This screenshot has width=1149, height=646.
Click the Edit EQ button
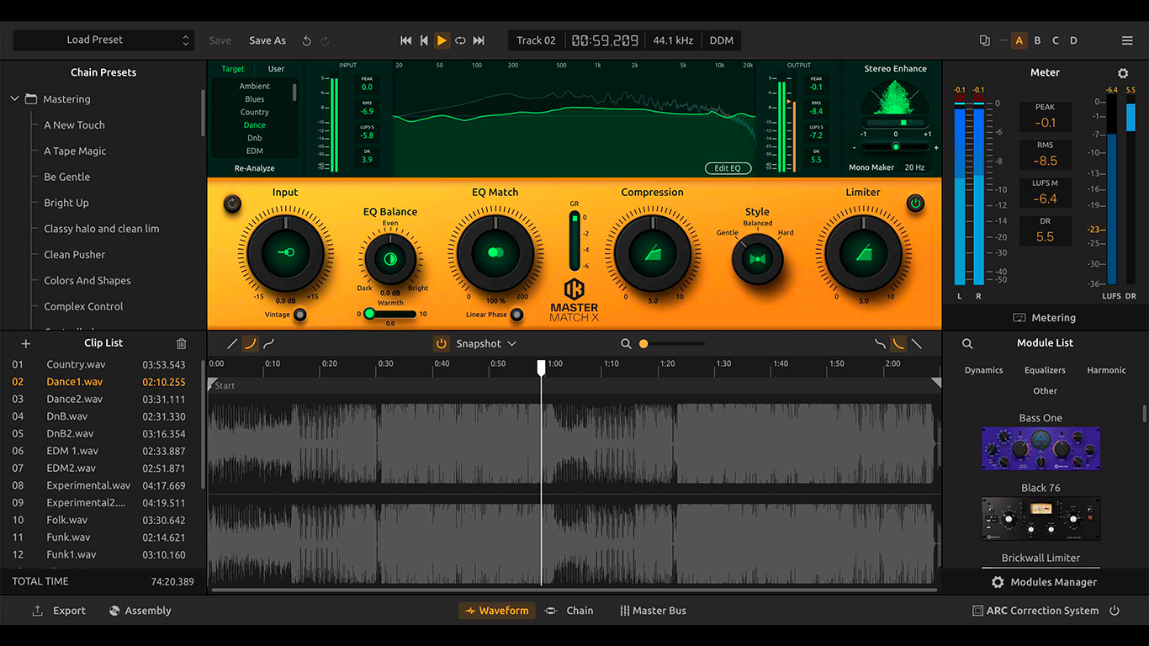(728, 168)
